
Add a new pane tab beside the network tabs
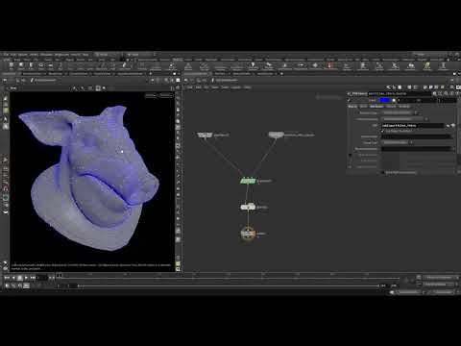281,73
